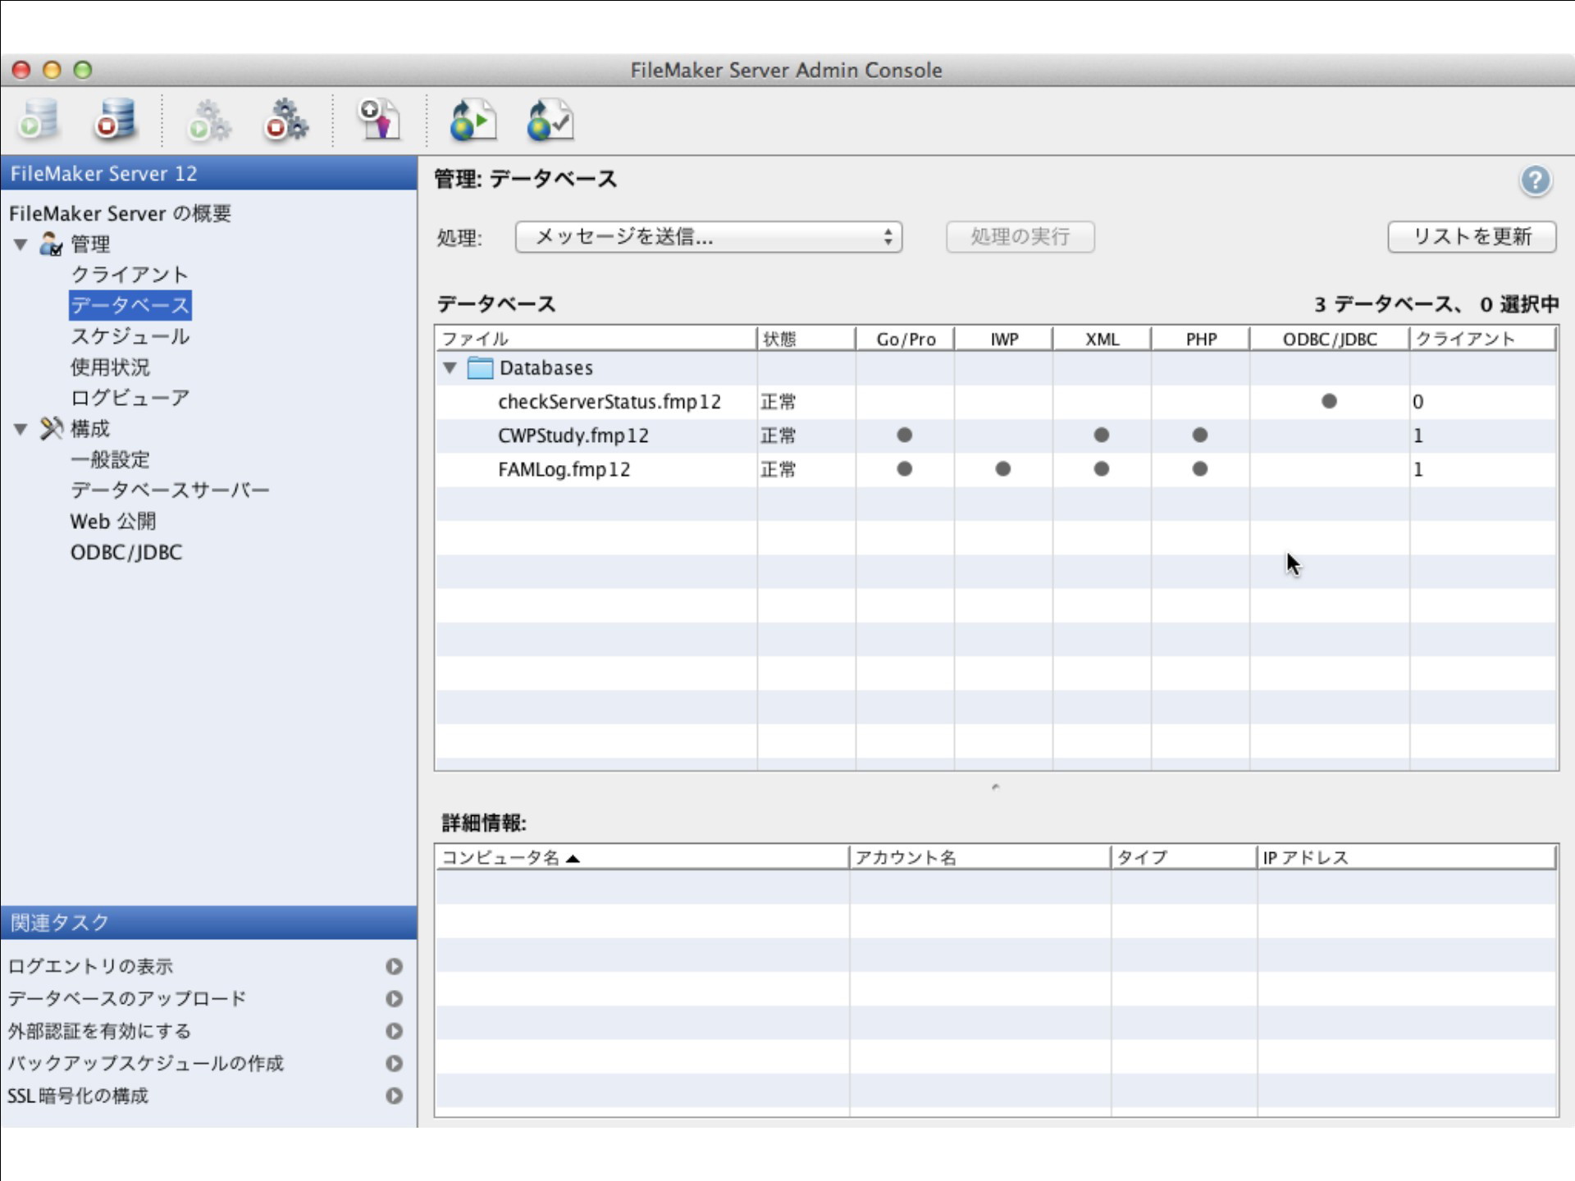Viewport: 1575px width, 1181px height.
Task: Select the FAMLog.fmp12 row
Action: [996, 469]
